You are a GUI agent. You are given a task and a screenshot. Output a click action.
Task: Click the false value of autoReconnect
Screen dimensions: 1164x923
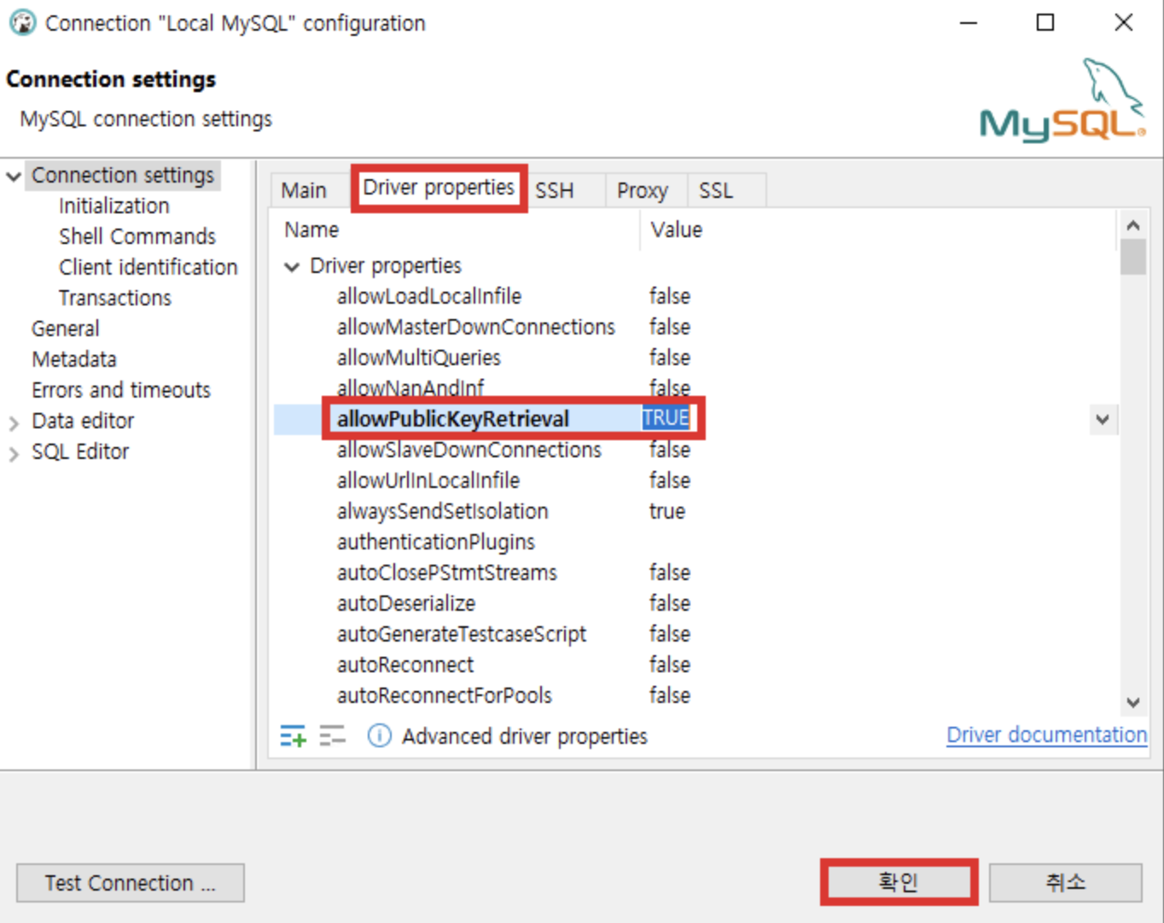670,665
